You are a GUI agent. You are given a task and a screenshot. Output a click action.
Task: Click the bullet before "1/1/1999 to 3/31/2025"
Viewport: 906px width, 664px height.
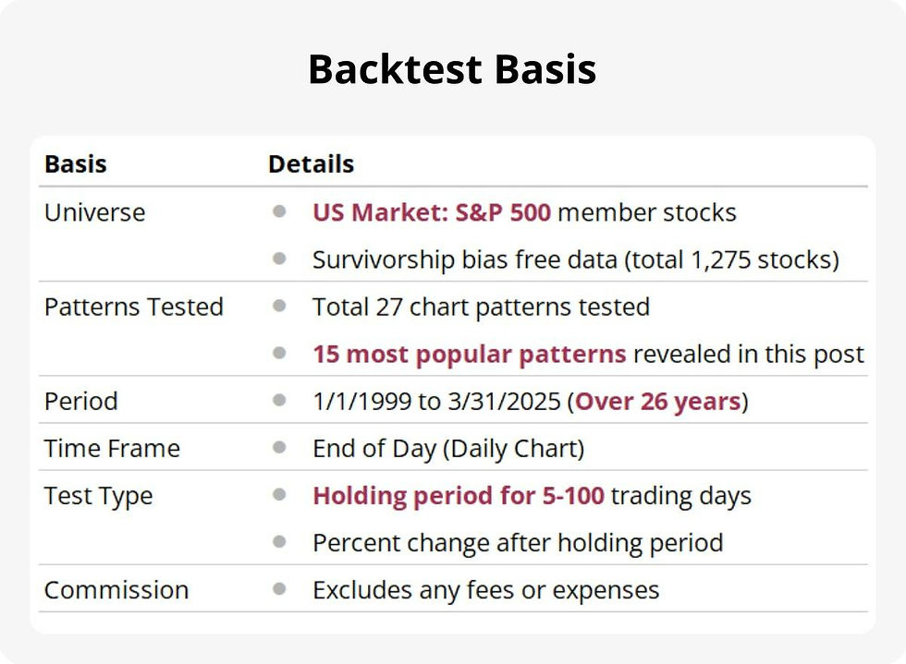click(x=279, y=402)
